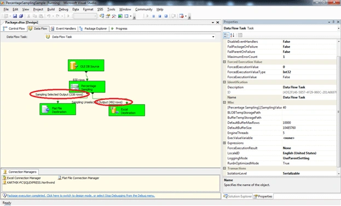
Task: Click the Save All icon
Action: [21, 16]
